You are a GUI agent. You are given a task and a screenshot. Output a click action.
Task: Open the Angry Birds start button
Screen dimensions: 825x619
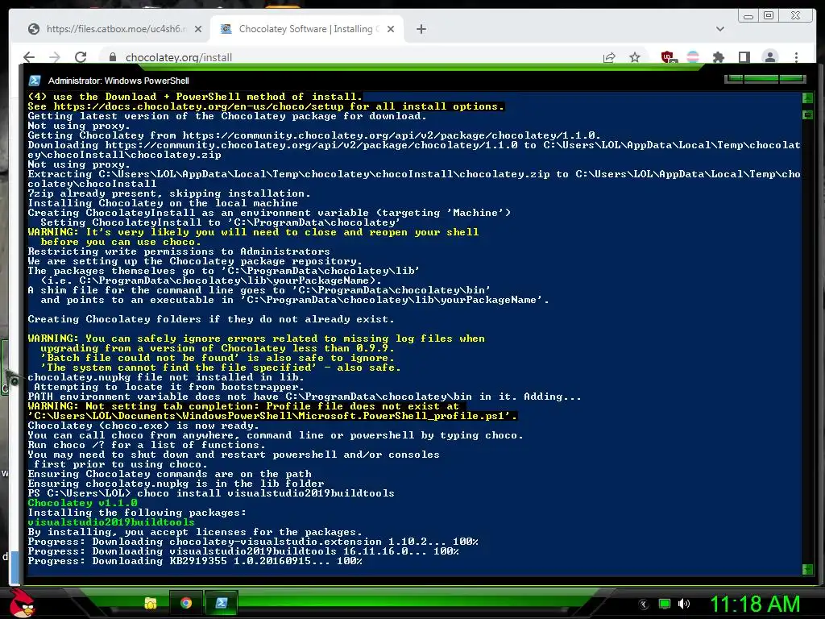coord(23,603)
